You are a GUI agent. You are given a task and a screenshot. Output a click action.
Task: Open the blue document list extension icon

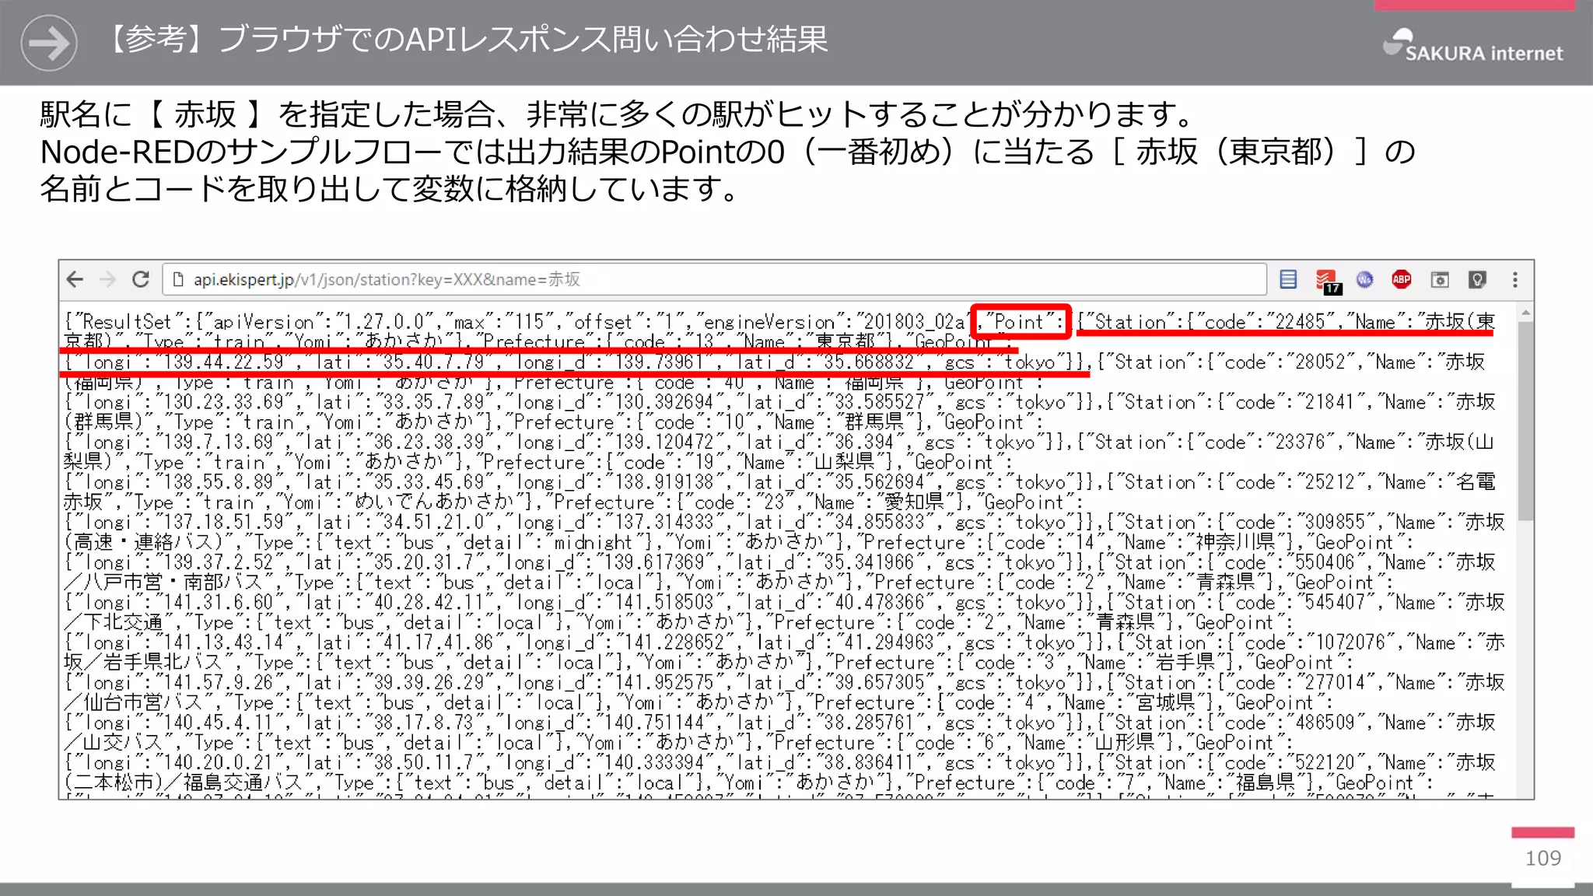[x=1288, y=279]
